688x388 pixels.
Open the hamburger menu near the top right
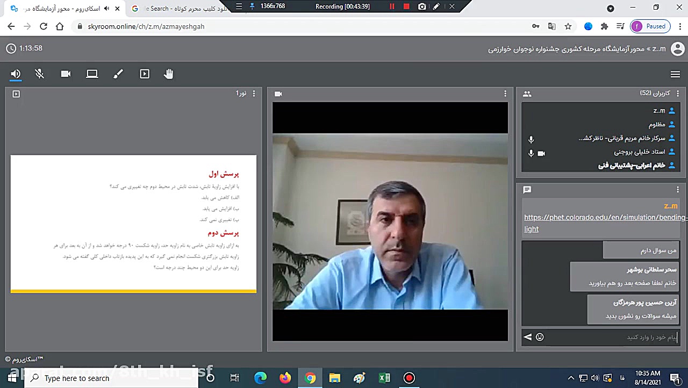(x=675, y=74)
